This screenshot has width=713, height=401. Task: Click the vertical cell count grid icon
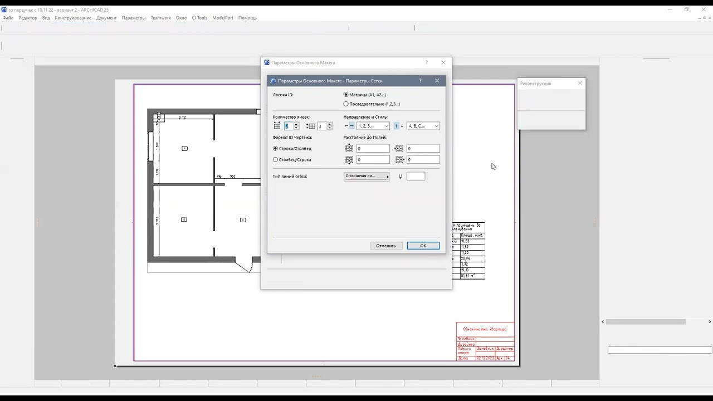tap(310, 126)
